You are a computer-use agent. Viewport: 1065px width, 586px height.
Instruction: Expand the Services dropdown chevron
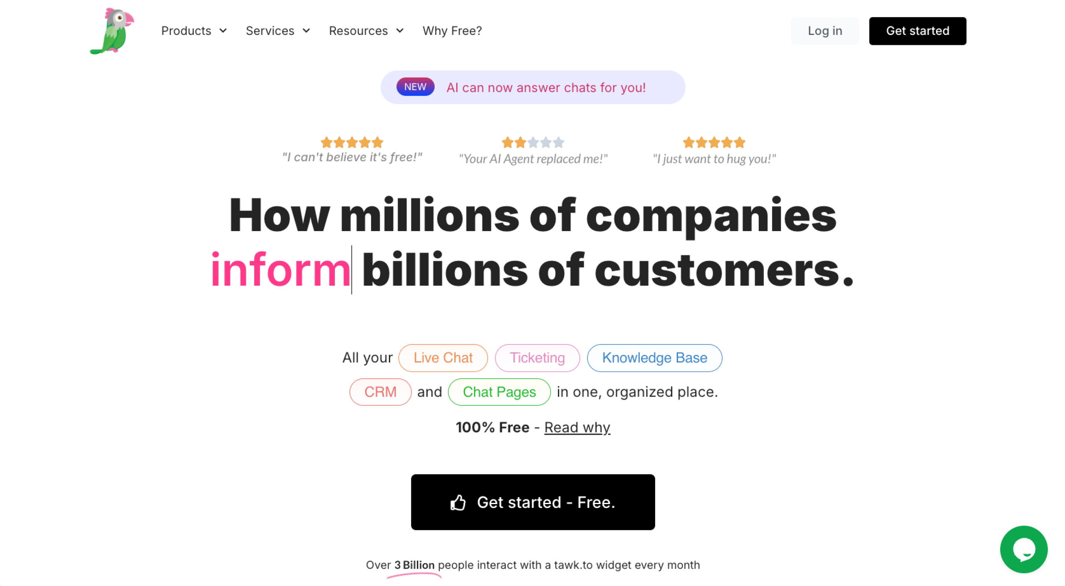tap(307, 31)
